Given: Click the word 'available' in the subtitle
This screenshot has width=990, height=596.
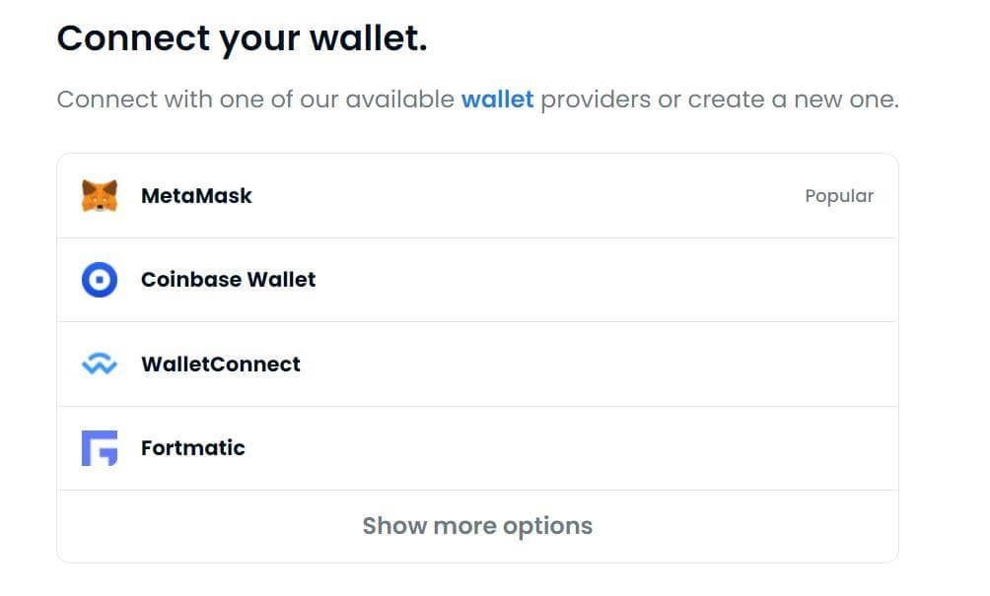Looking at the screenshot, I should click(399, 99).
